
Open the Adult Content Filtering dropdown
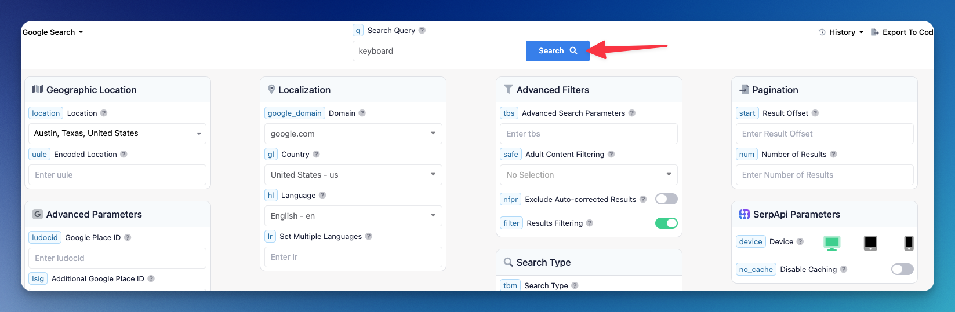pos(589,175)
